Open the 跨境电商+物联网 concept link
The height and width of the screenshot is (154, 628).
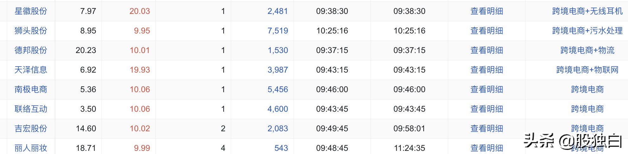coord(587,70)
